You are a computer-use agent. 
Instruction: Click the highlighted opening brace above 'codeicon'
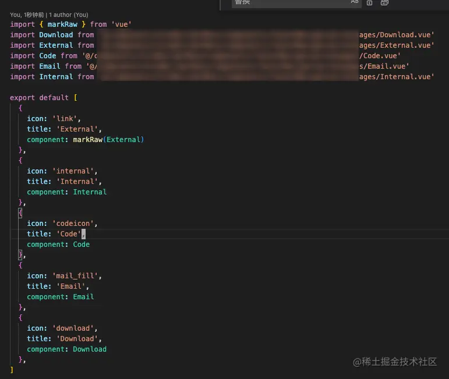pyautogui.click(x=20, y=213)
